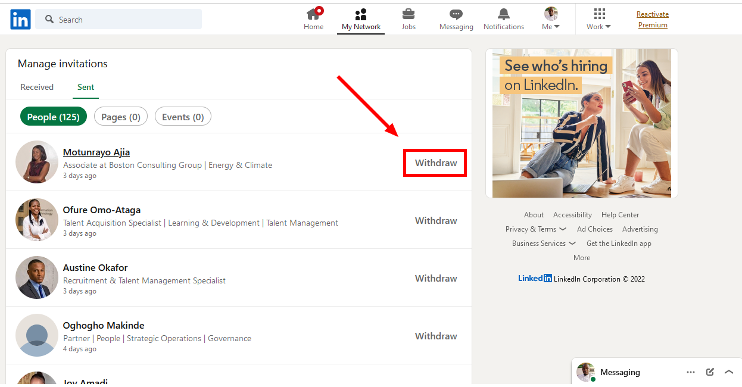Open Motunrayo Ajia's profile name link
The height and width of the screenshot is (387, 742).
pos(96,152)
